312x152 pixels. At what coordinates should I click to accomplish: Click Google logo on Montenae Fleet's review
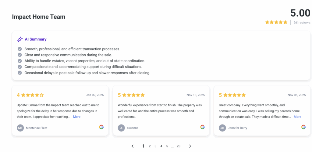coord(101,127)
